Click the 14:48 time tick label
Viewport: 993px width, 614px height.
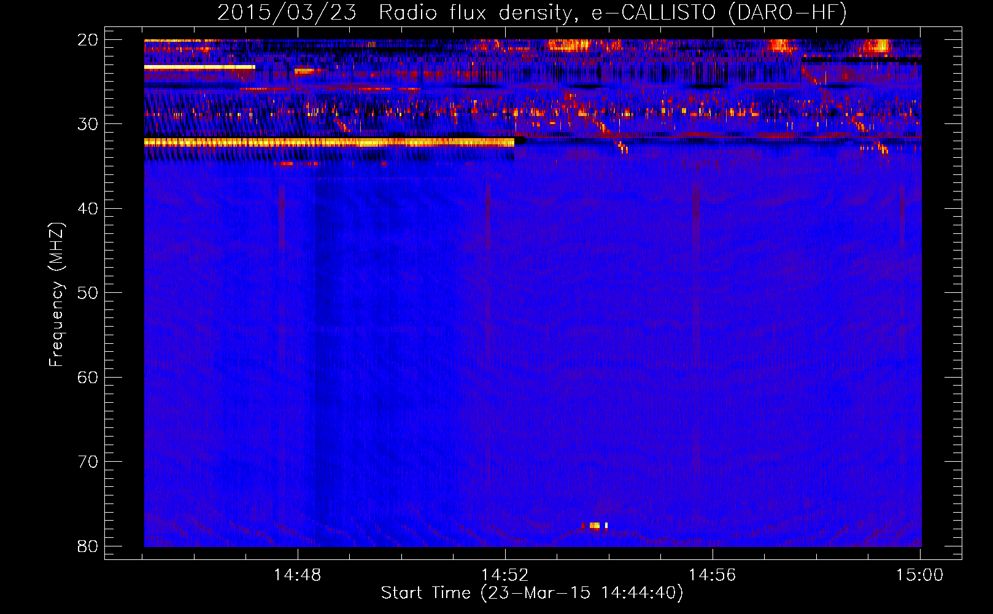[x=298, y=575]
